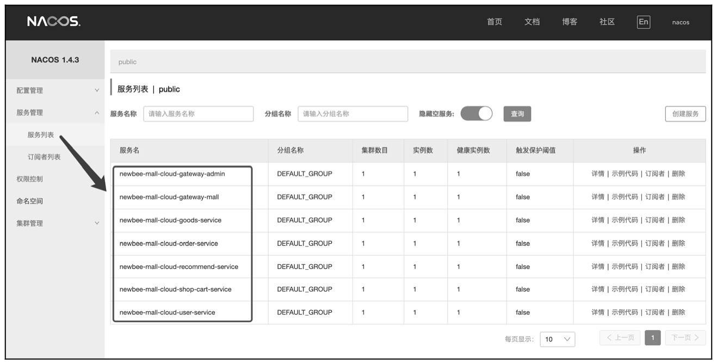The width and height of the screenshot is (717, 364).
Task: Click the 查询 search button
Action: pyautogui.click(x=517, y=114)
